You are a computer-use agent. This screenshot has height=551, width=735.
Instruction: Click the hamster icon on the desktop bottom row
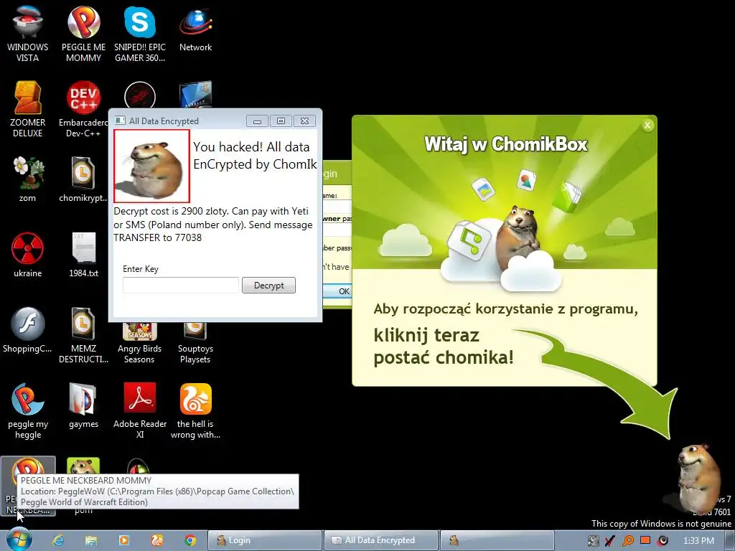83,466
